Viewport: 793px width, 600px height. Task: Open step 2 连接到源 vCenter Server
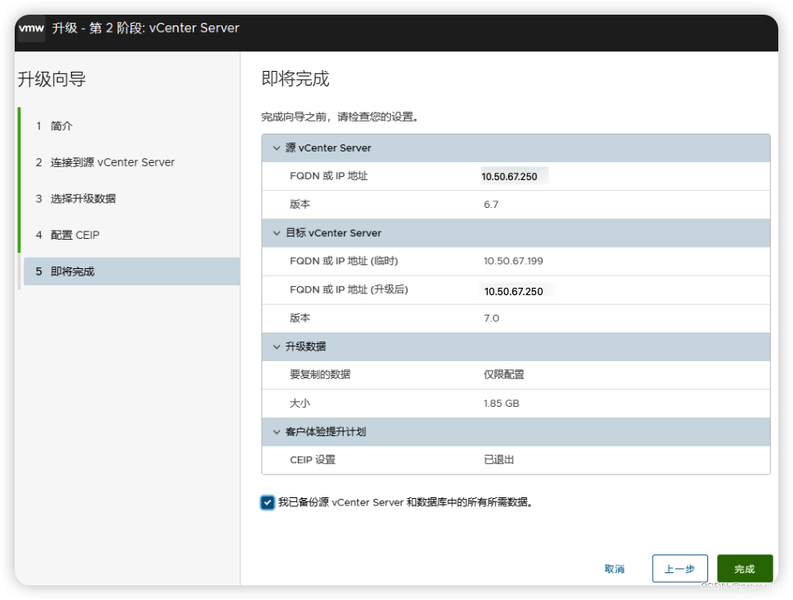click(131, 162)
